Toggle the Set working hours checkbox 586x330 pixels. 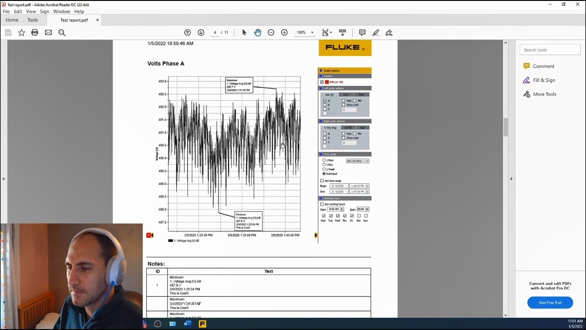(x=322, y=204)
